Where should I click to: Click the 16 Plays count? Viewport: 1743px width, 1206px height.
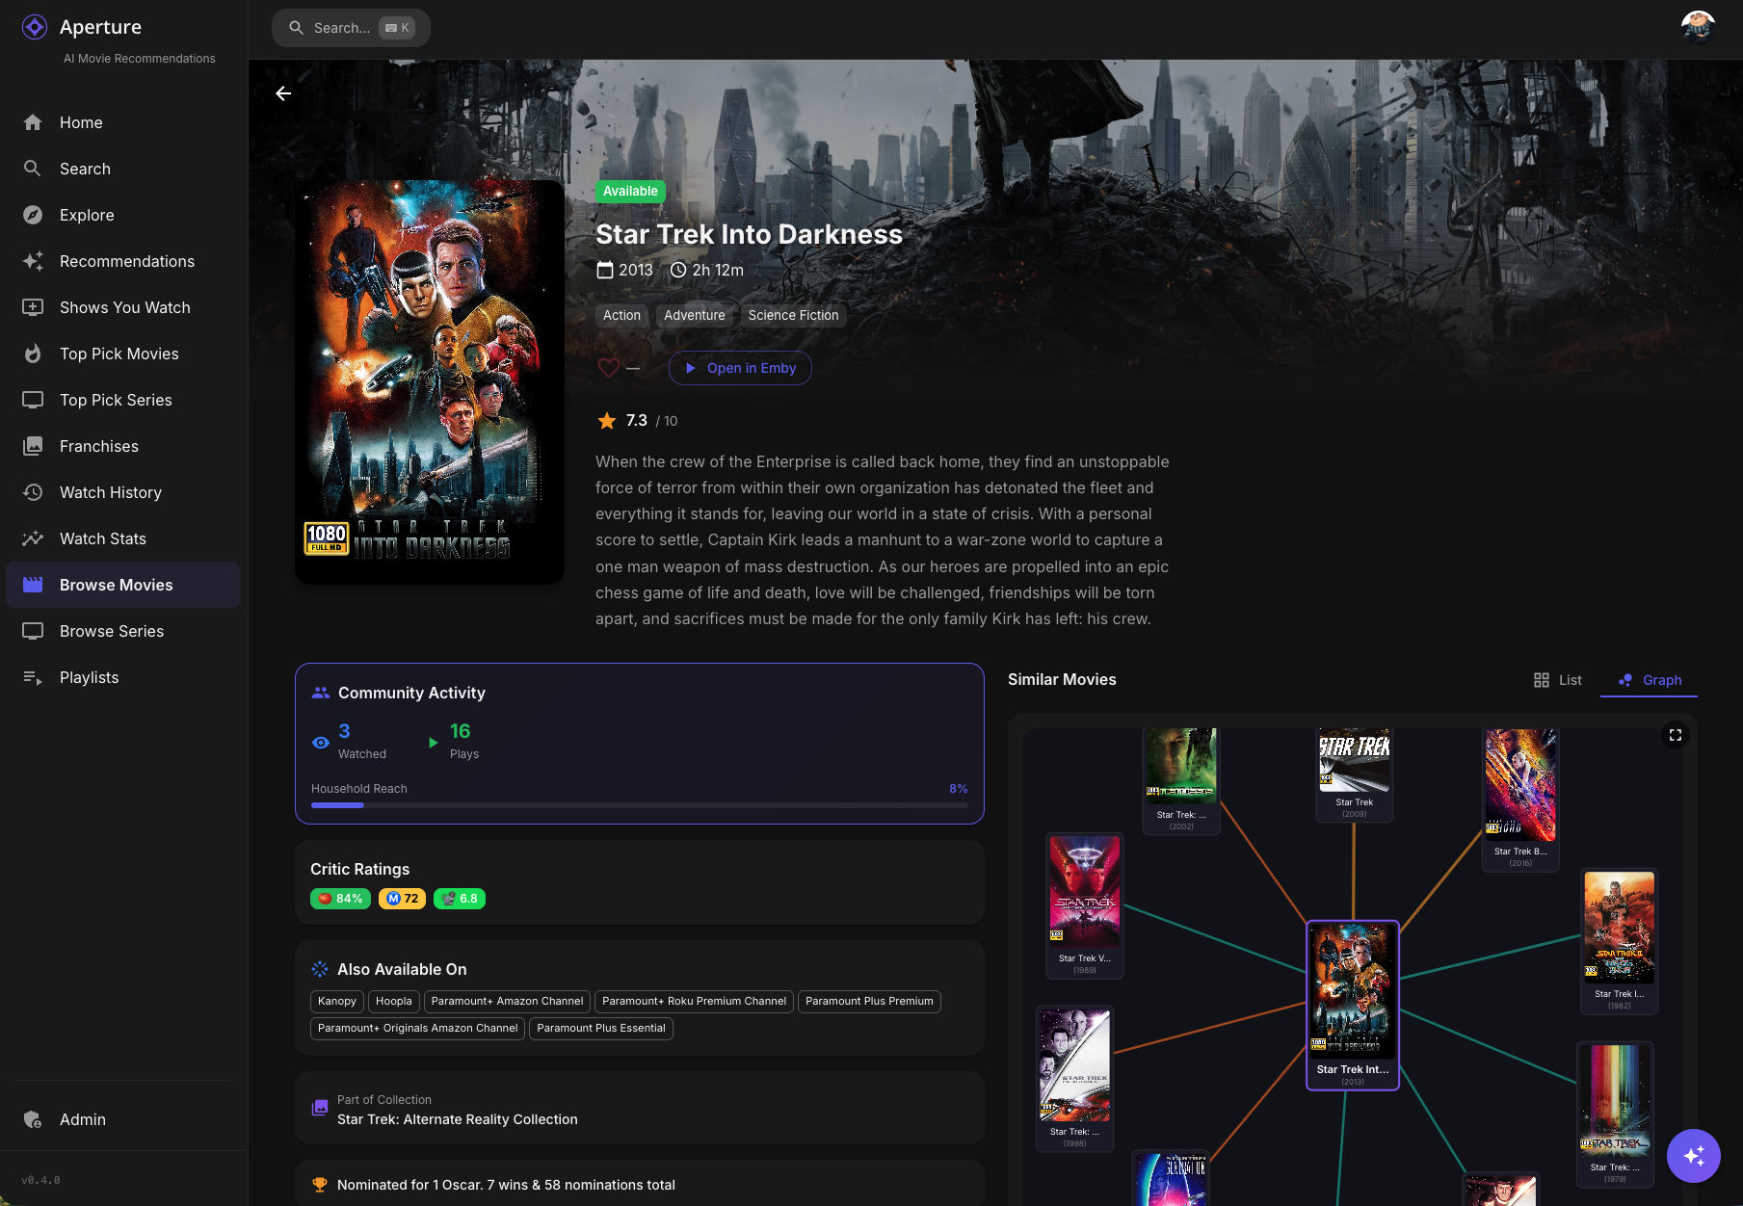[x=454, y=741]
